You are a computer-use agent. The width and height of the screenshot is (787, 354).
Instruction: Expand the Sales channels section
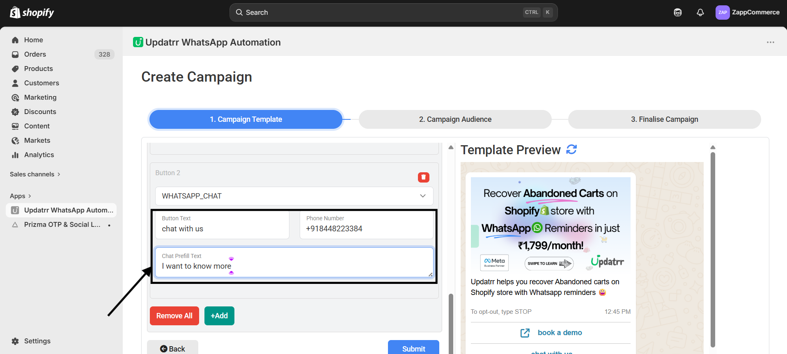35,174
